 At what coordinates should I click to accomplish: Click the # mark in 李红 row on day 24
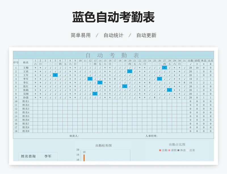tap(150, 83)
